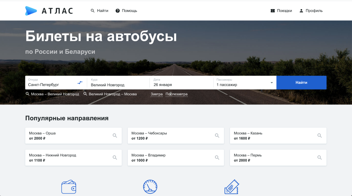Open the Москва – Владимир route card
The height and width of the screenshot is (196, 352).
[x=176, y=158]
